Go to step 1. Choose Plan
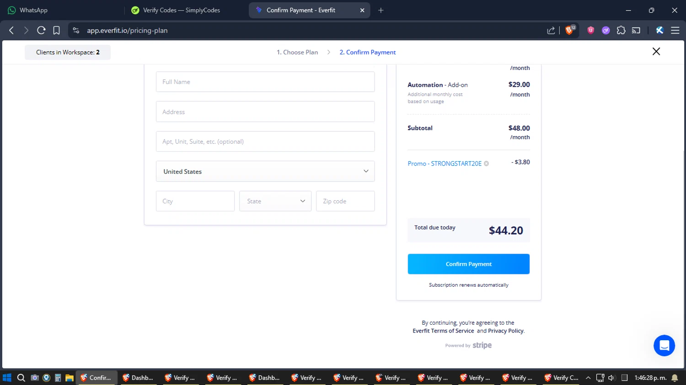Screen dimensions: 686x385 click(297, 52)
